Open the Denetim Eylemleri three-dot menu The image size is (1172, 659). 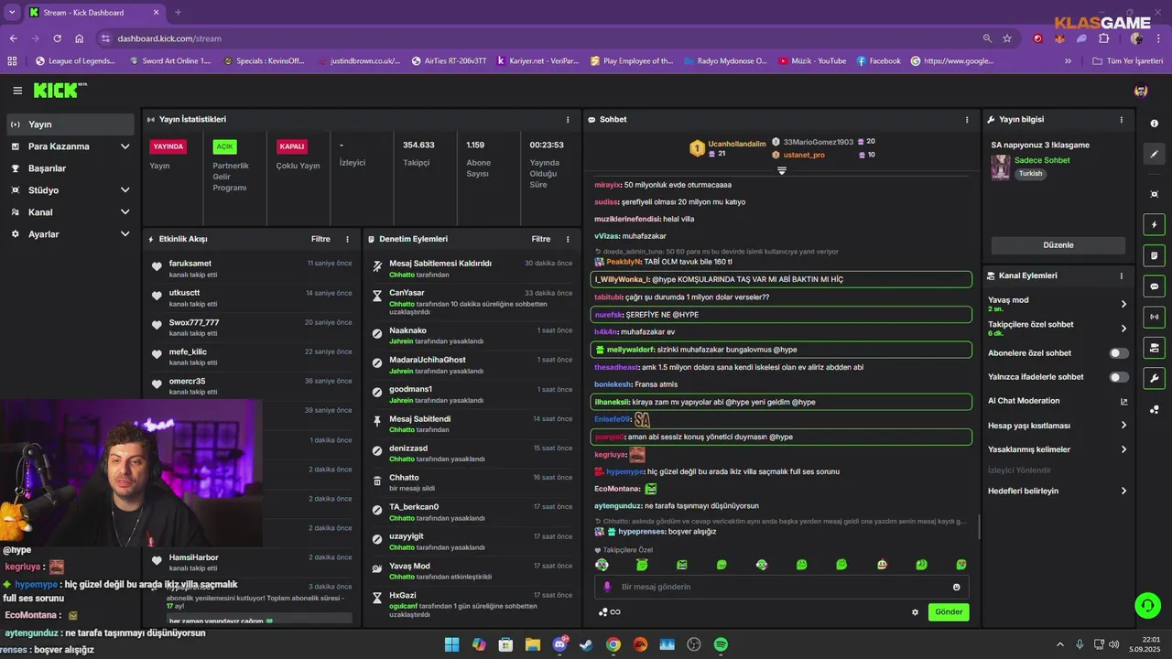point(568,239)
